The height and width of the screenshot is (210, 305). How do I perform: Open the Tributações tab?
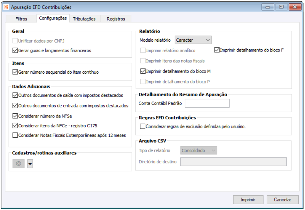tap(84, 19)
